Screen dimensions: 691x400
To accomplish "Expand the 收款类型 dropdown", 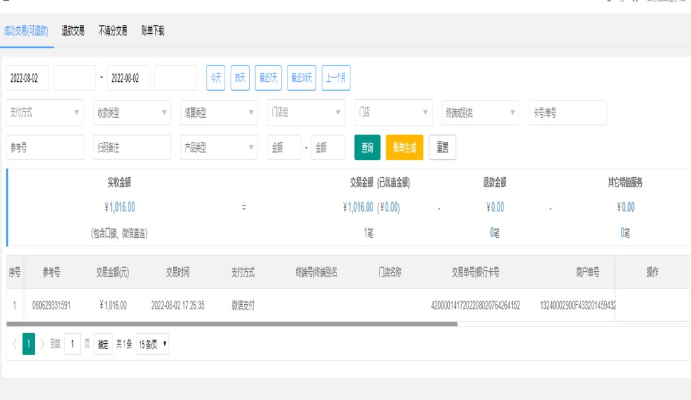I will (132, 112).
